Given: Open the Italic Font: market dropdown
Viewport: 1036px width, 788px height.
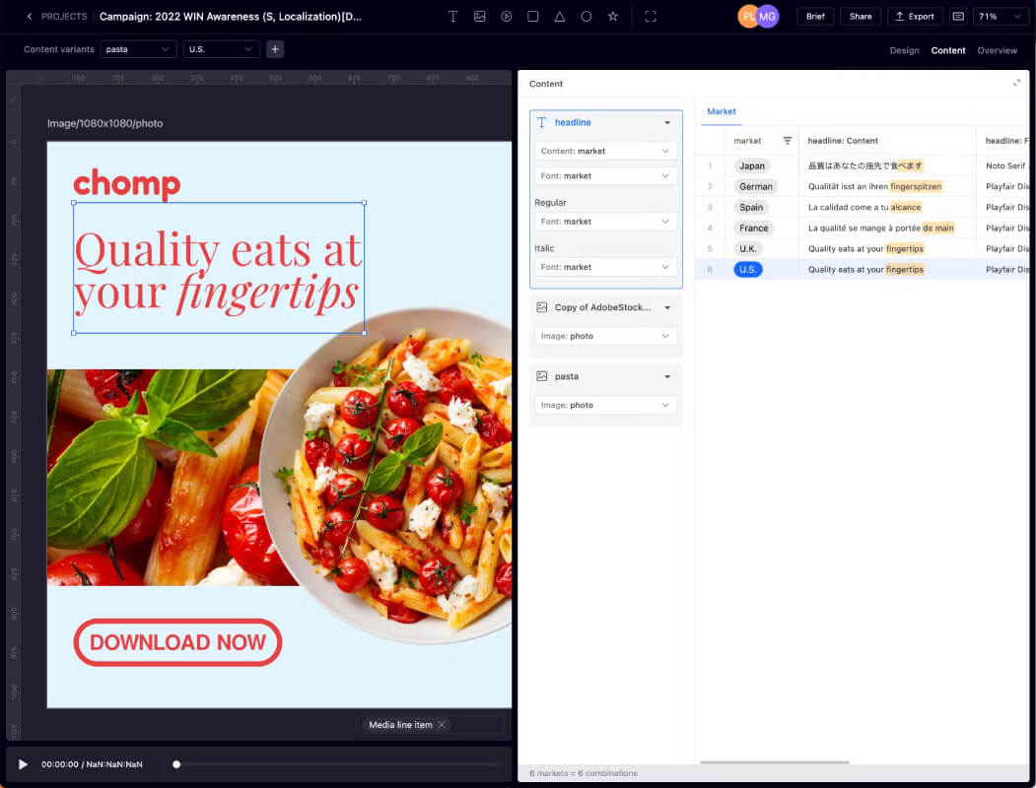Looking at the screenshot, I should tap(605, 267).
